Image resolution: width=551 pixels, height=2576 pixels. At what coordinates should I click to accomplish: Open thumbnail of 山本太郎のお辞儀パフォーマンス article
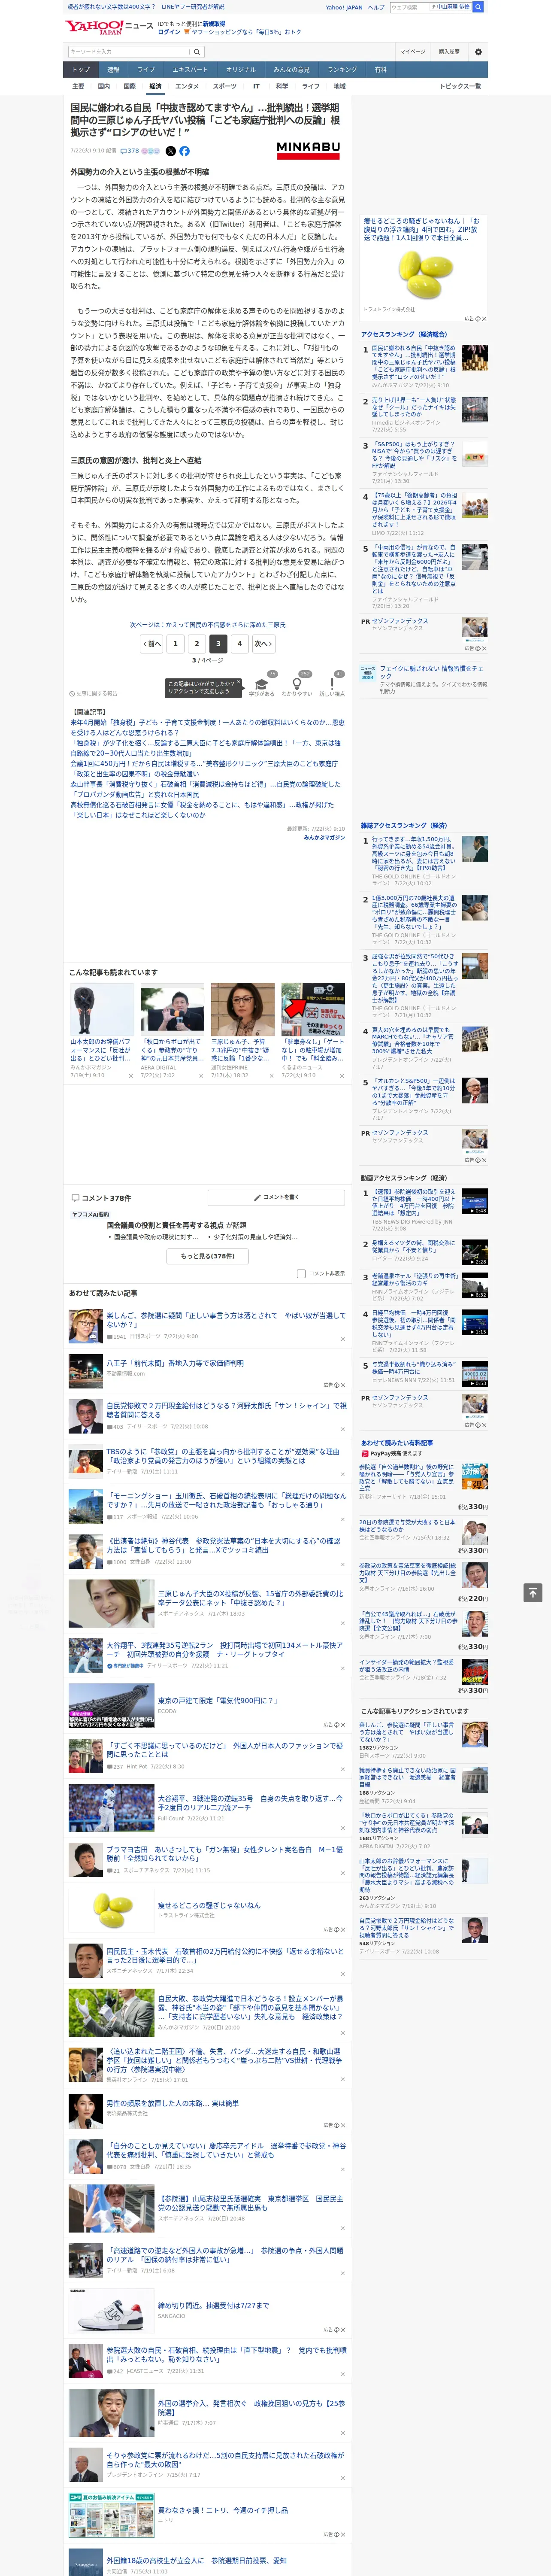pyautogui.click(x=102, y=1009)
